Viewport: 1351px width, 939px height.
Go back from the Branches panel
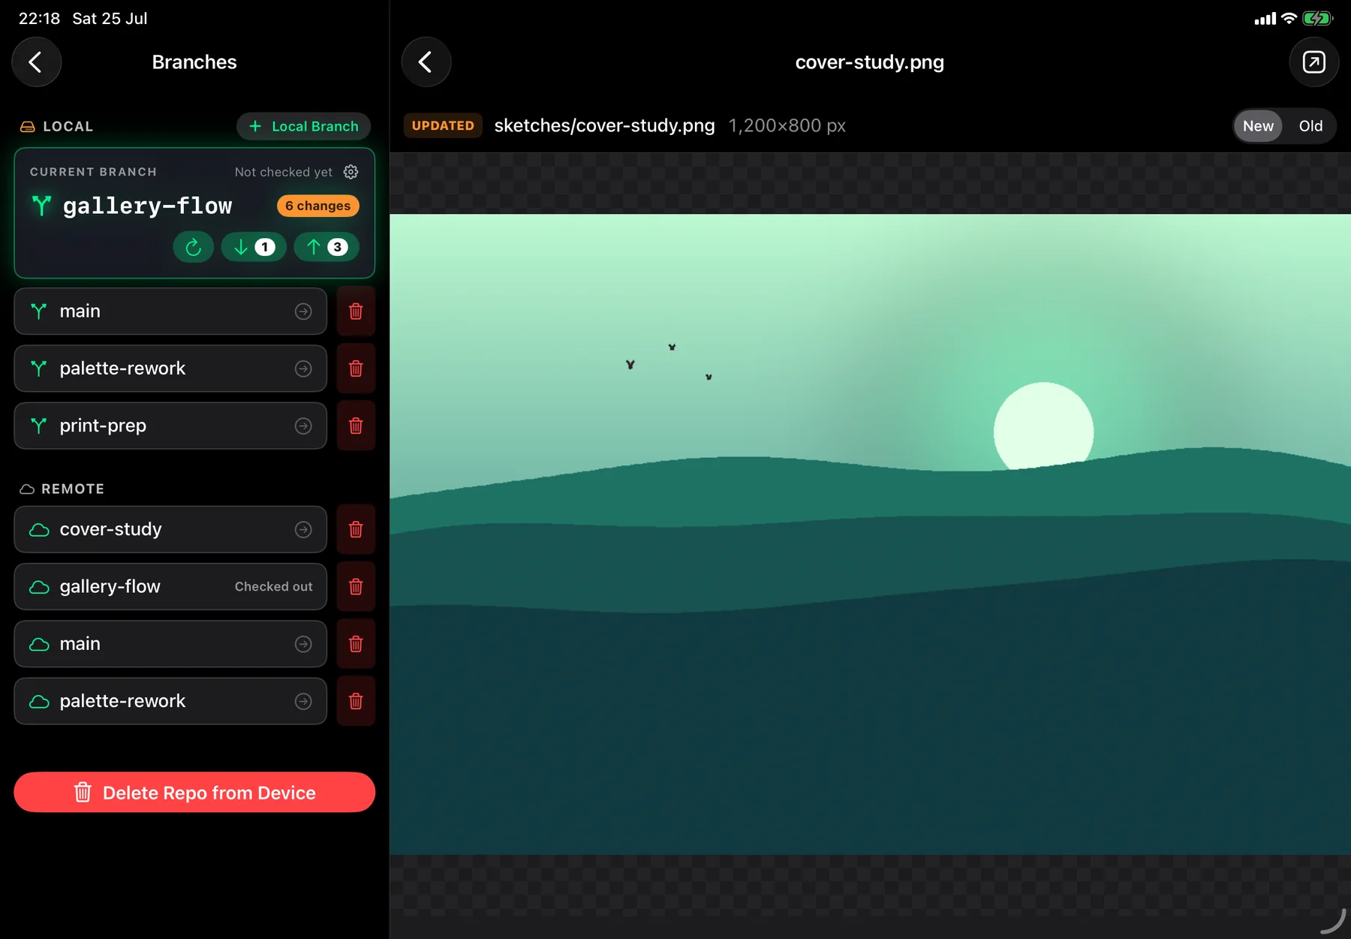[x=35, y=62]
